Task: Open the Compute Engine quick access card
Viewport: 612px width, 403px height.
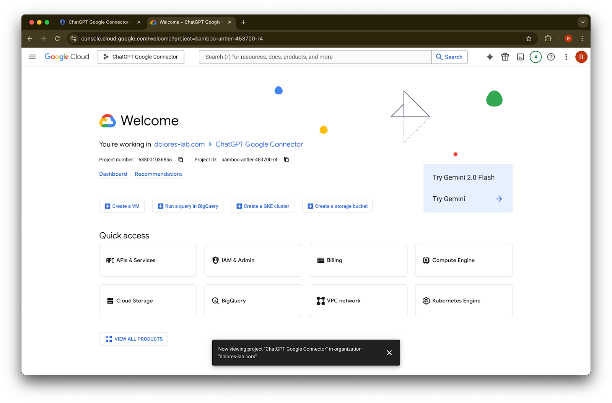Action: (464, 260)
